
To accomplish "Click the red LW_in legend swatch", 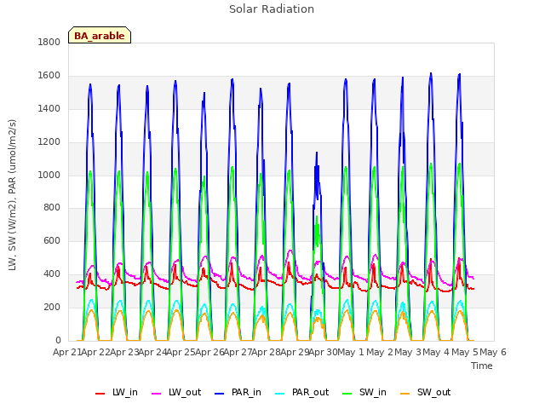I will 100,394.
